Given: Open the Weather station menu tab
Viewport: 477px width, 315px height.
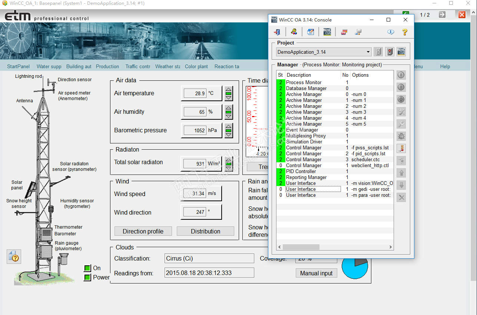Looking at the screenshot, I should [168, 67].
